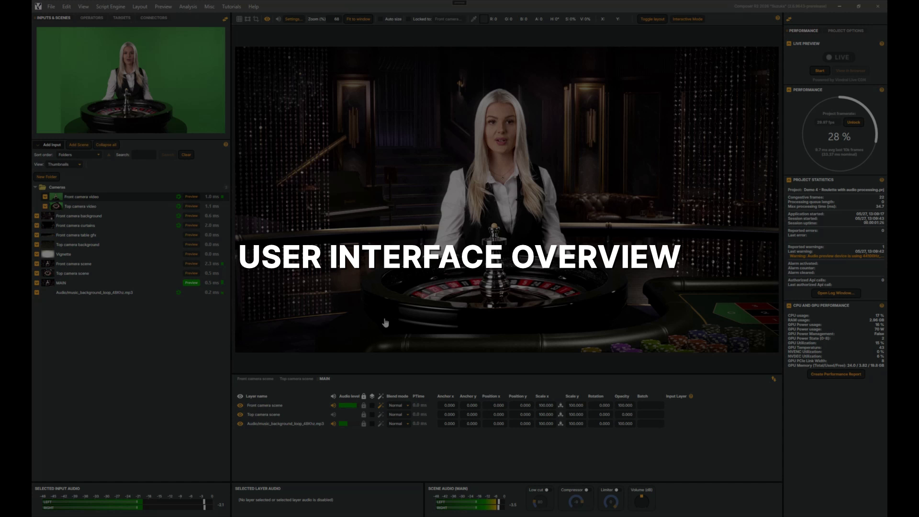Click the speaker icon in preview toolbar

click(x=278, y=19)
